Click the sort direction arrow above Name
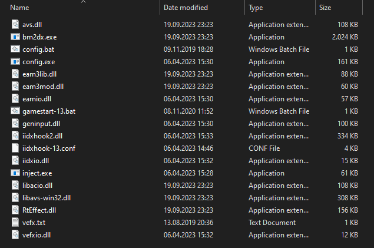374x248 pixels. [82, 2]
